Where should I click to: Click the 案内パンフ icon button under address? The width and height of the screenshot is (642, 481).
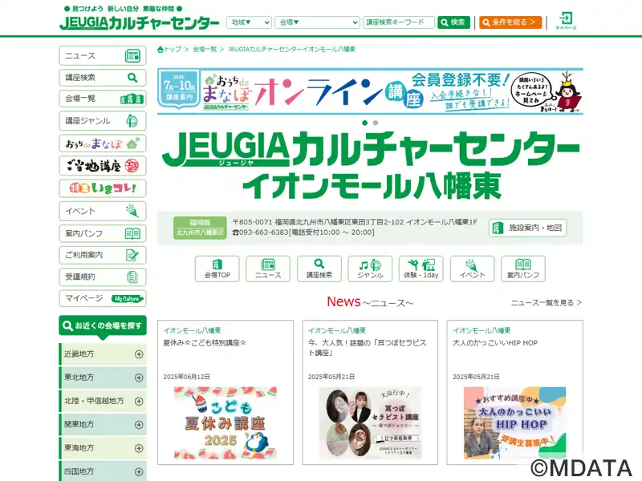tap(523, 269)
